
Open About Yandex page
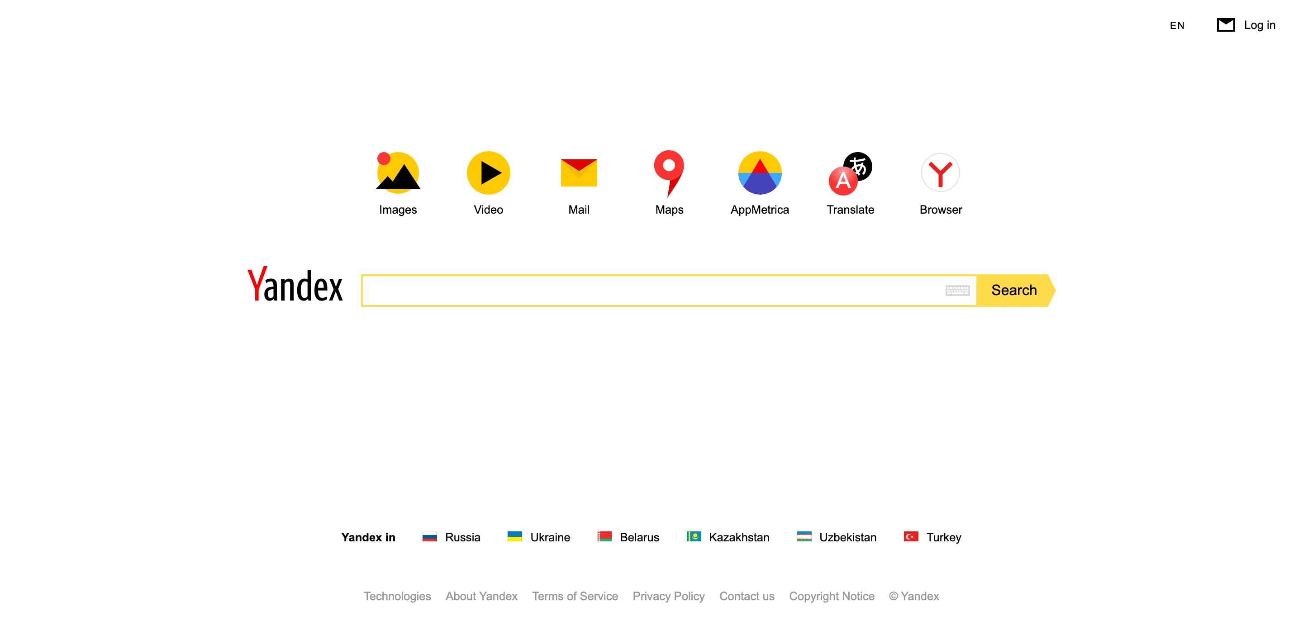tap(481, 596)
